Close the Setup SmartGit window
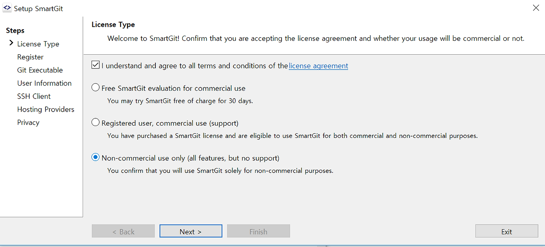 coord(536,8)
